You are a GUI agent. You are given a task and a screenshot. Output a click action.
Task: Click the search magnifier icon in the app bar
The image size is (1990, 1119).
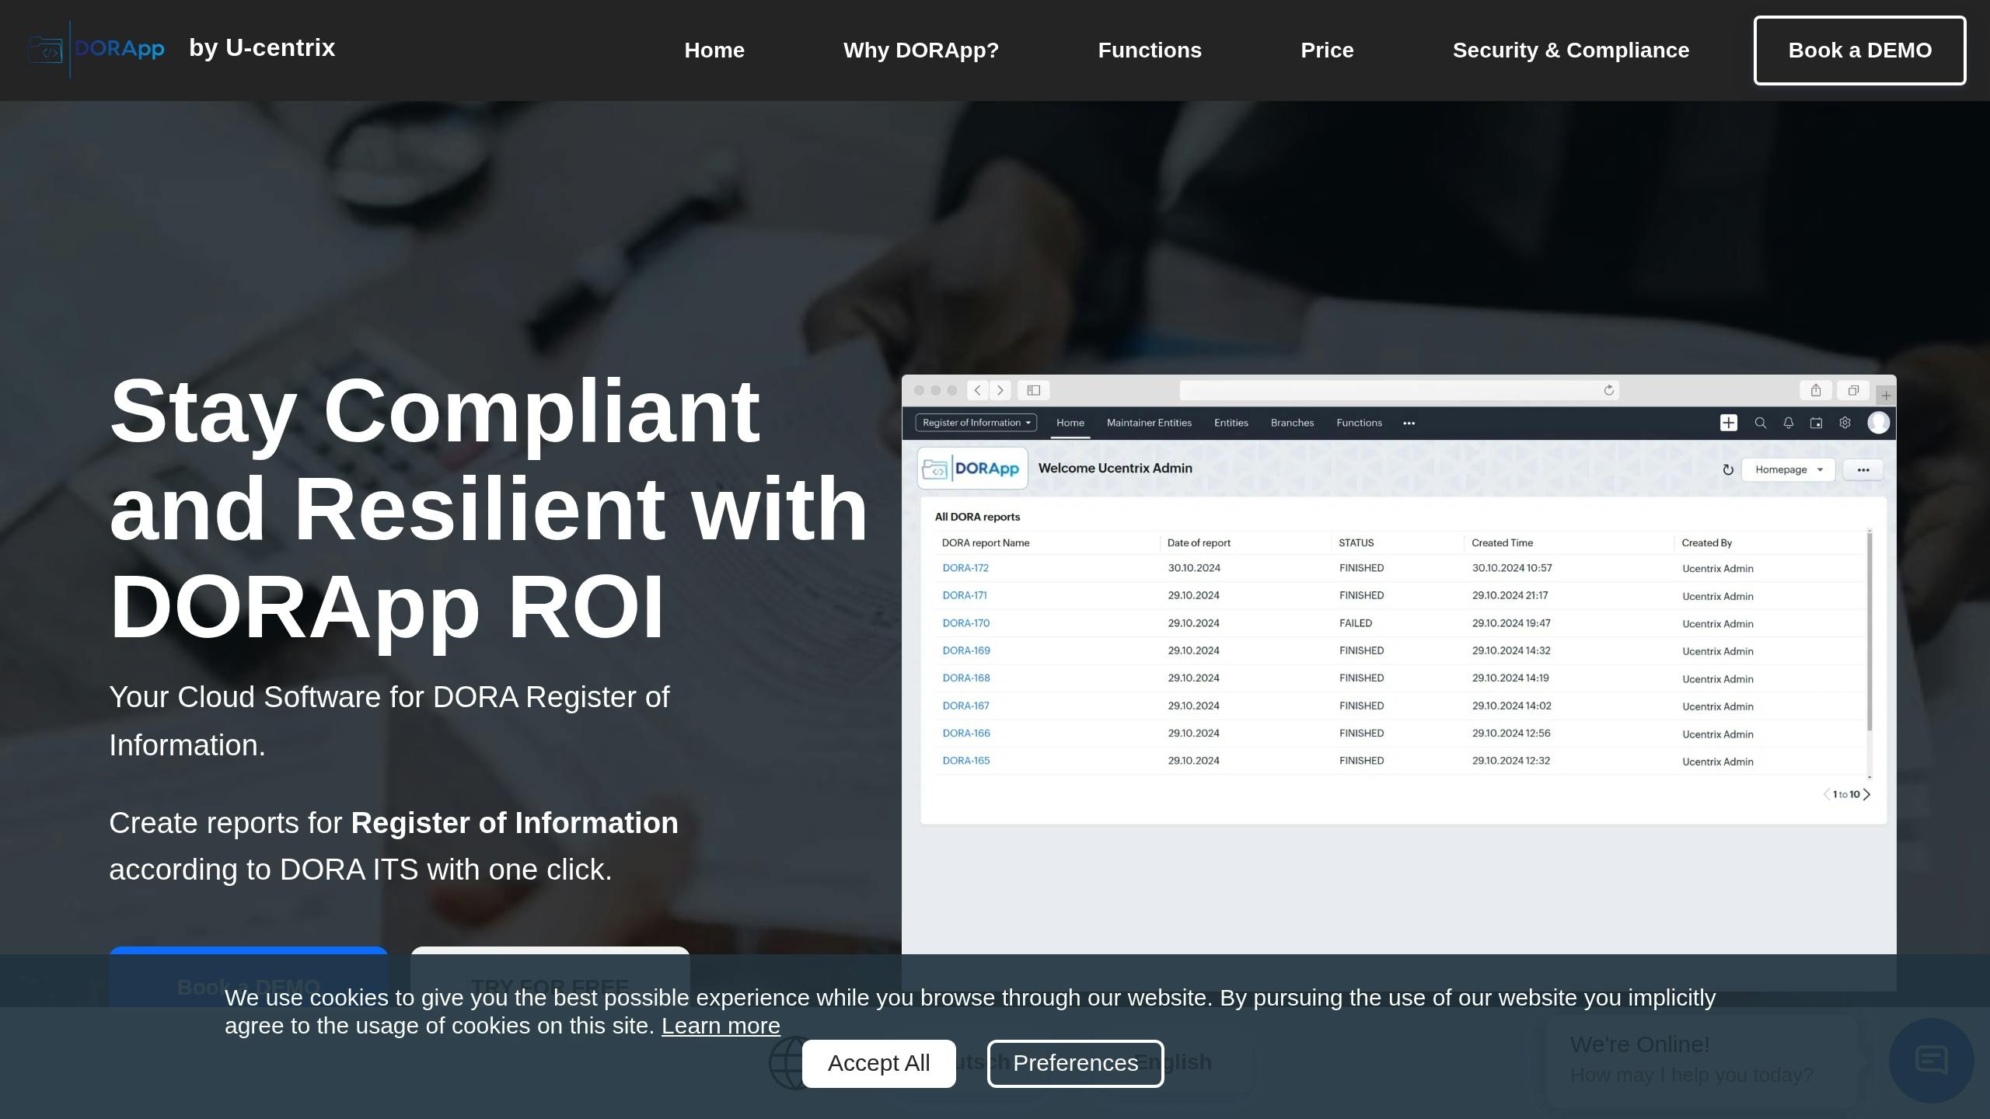[1761, 423]
